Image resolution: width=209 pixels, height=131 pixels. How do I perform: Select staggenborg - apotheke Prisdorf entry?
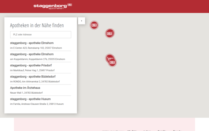[x=41, y=68]
